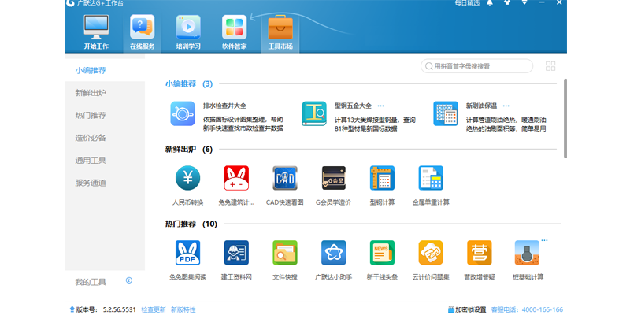Screen dimensions: 630x315
Task: Expand options dots beside 新刷油保温
Action: (506, 106)
